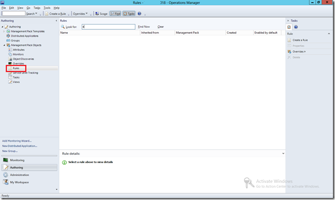Viewport: 335px width, 200px height.
Task: Click the Monitors icon
Action: point(10,55)
